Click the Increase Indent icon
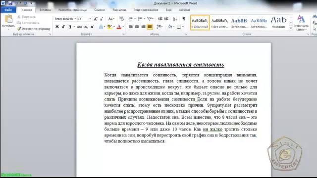 tap(166, 19)
